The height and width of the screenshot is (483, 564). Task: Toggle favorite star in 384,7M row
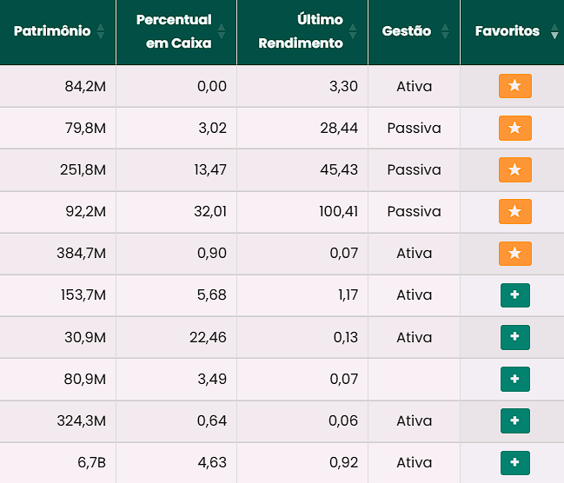514,253
